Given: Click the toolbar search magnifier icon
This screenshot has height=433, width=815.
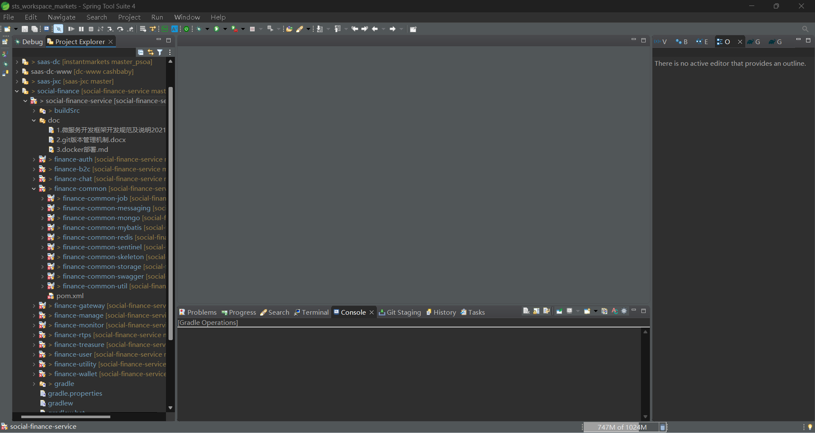Looking at the screenshot, I should (x=805, y=29).
